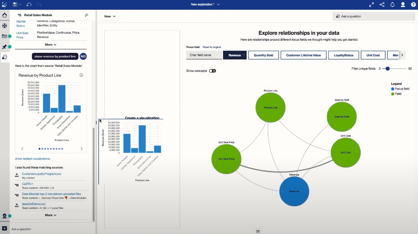Open the user profile icon in header
Viewport: 418px width, 234px height.
pyautogui.click(x=403, y=5)
